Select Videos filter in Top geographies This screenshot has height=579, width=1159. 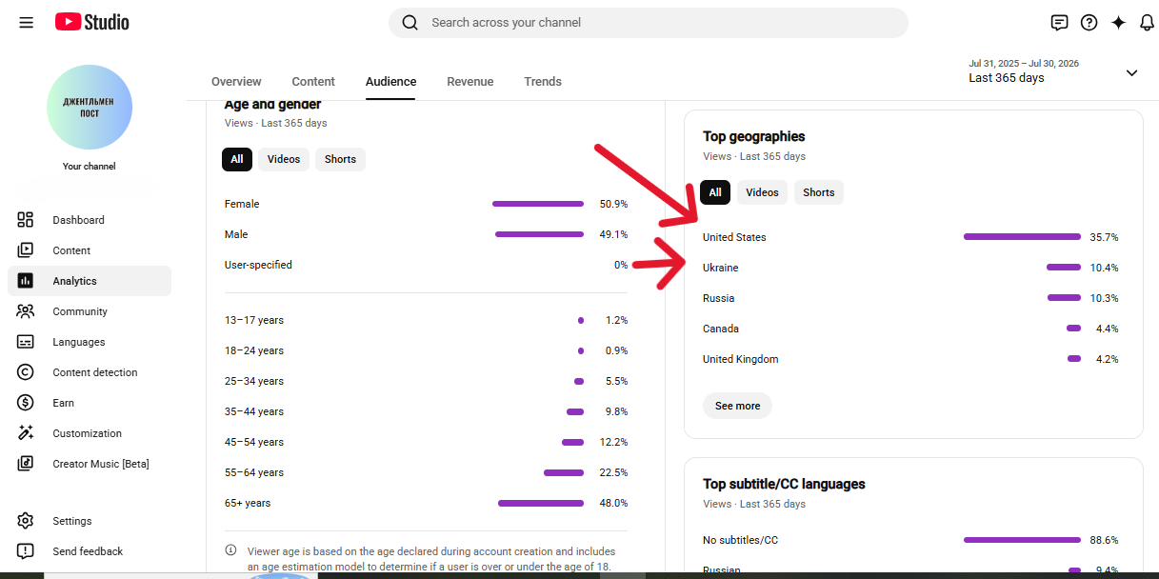pyautogui.click(x=762, y=192)
